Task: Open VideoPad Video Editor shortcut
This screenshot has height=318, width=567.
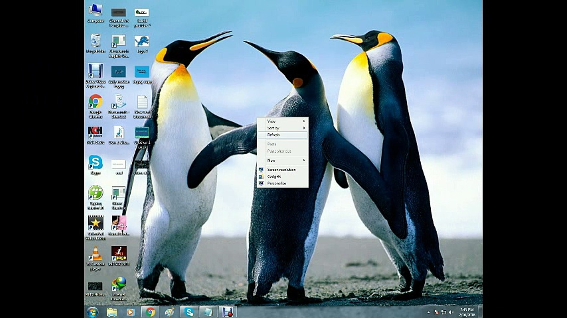Action: (95, 228)
